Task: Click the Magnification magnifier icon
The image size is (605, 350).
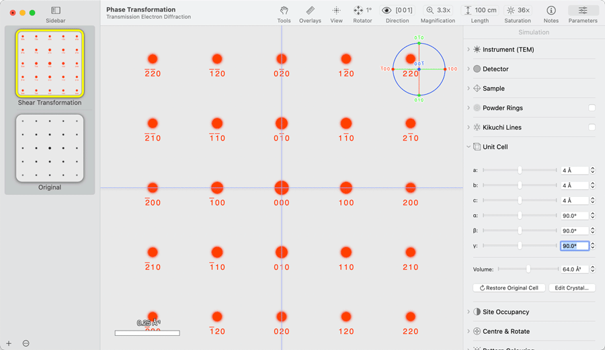Action: (430, 10)
